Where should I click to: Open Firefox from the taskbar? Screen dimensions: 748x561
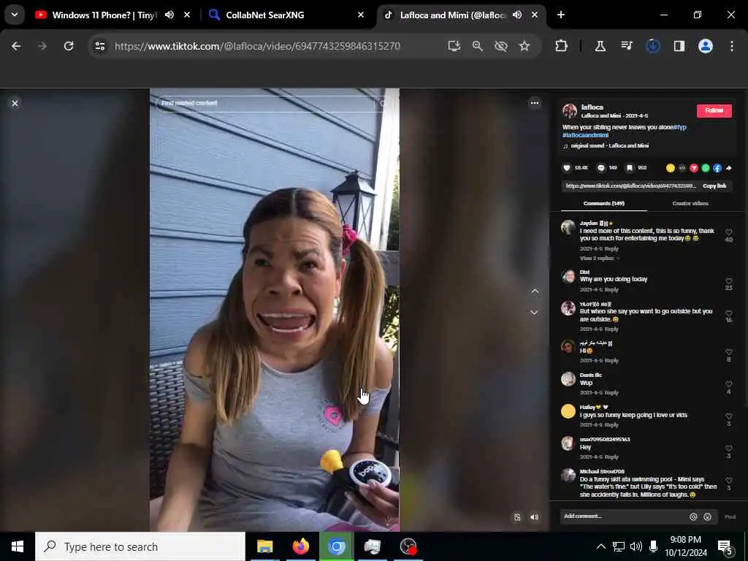point(300,546)
